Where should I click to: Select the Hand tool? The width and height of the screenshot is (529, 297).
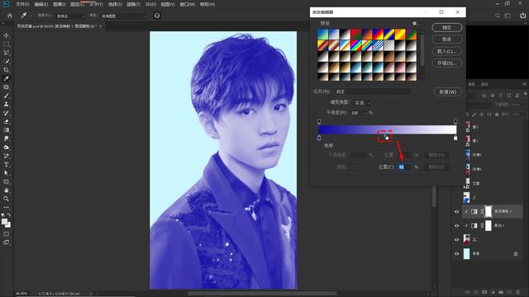tap(6, 191)
